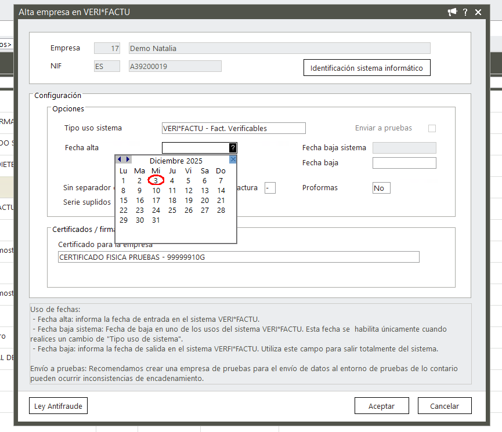This screenshot has height=432, width=502.
Task: Open the Ley Antifraude button
Action: click(58, 406)
